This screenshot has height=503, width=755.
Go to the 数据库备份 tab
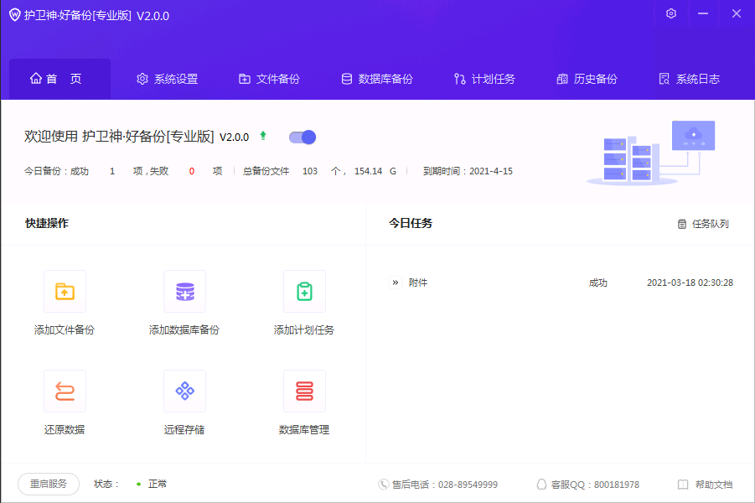click(x=377, y=80)
